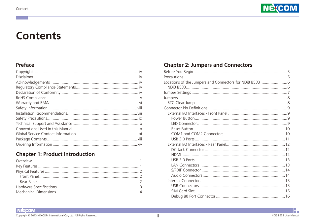Click Chapter 2: Jumpers and Connectors heading

click(x=208, y=65)
